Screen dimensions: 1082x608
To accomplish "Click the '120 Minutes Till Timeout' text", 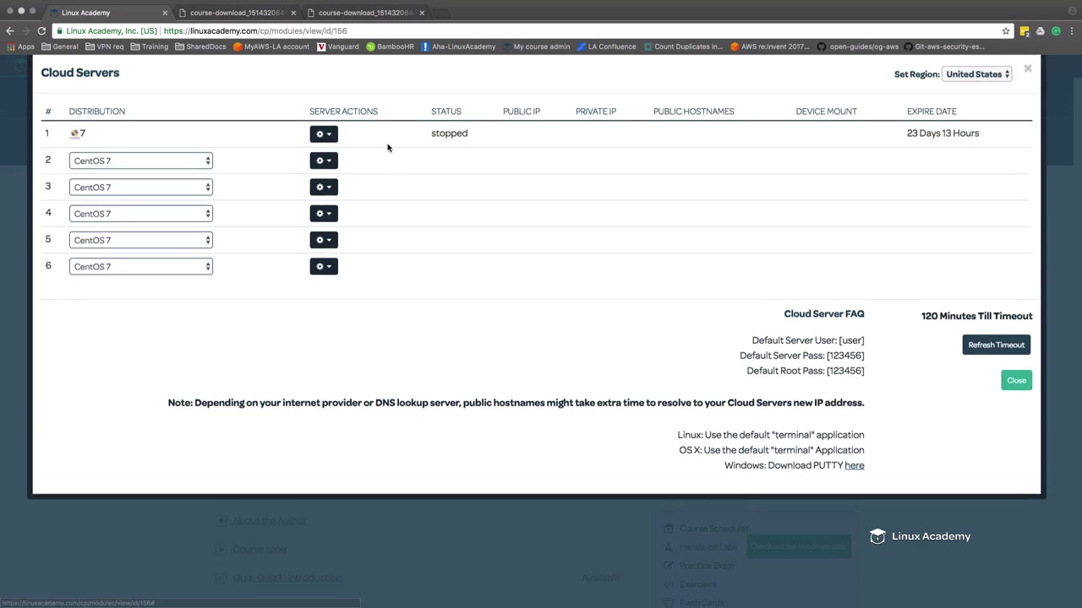I will [x=976, y=316].
